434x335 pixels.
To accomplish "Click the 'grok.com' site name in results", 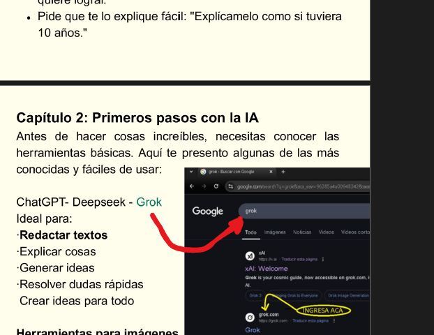I will (x=269, y=315).
